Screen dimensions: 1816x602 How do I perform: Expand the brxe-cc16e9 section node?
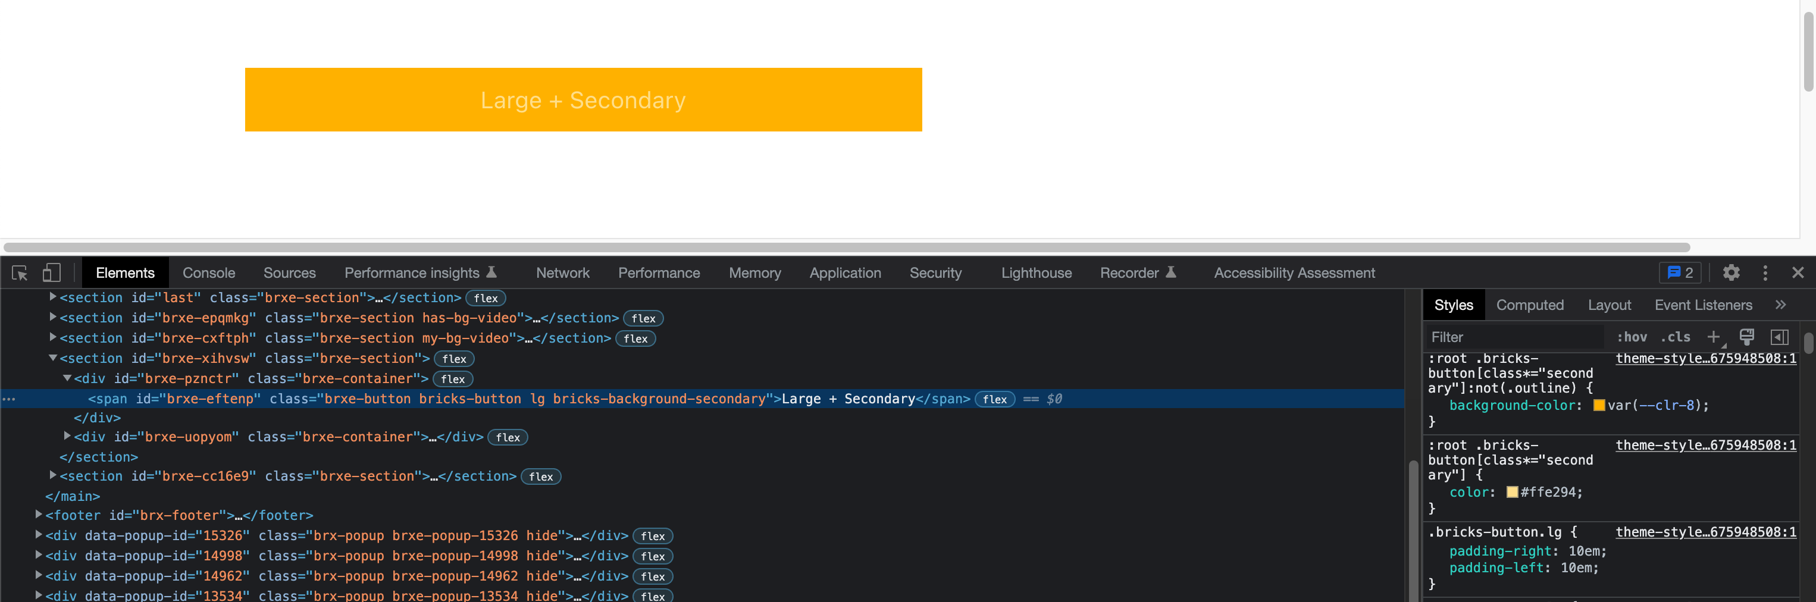pos(53,475)
